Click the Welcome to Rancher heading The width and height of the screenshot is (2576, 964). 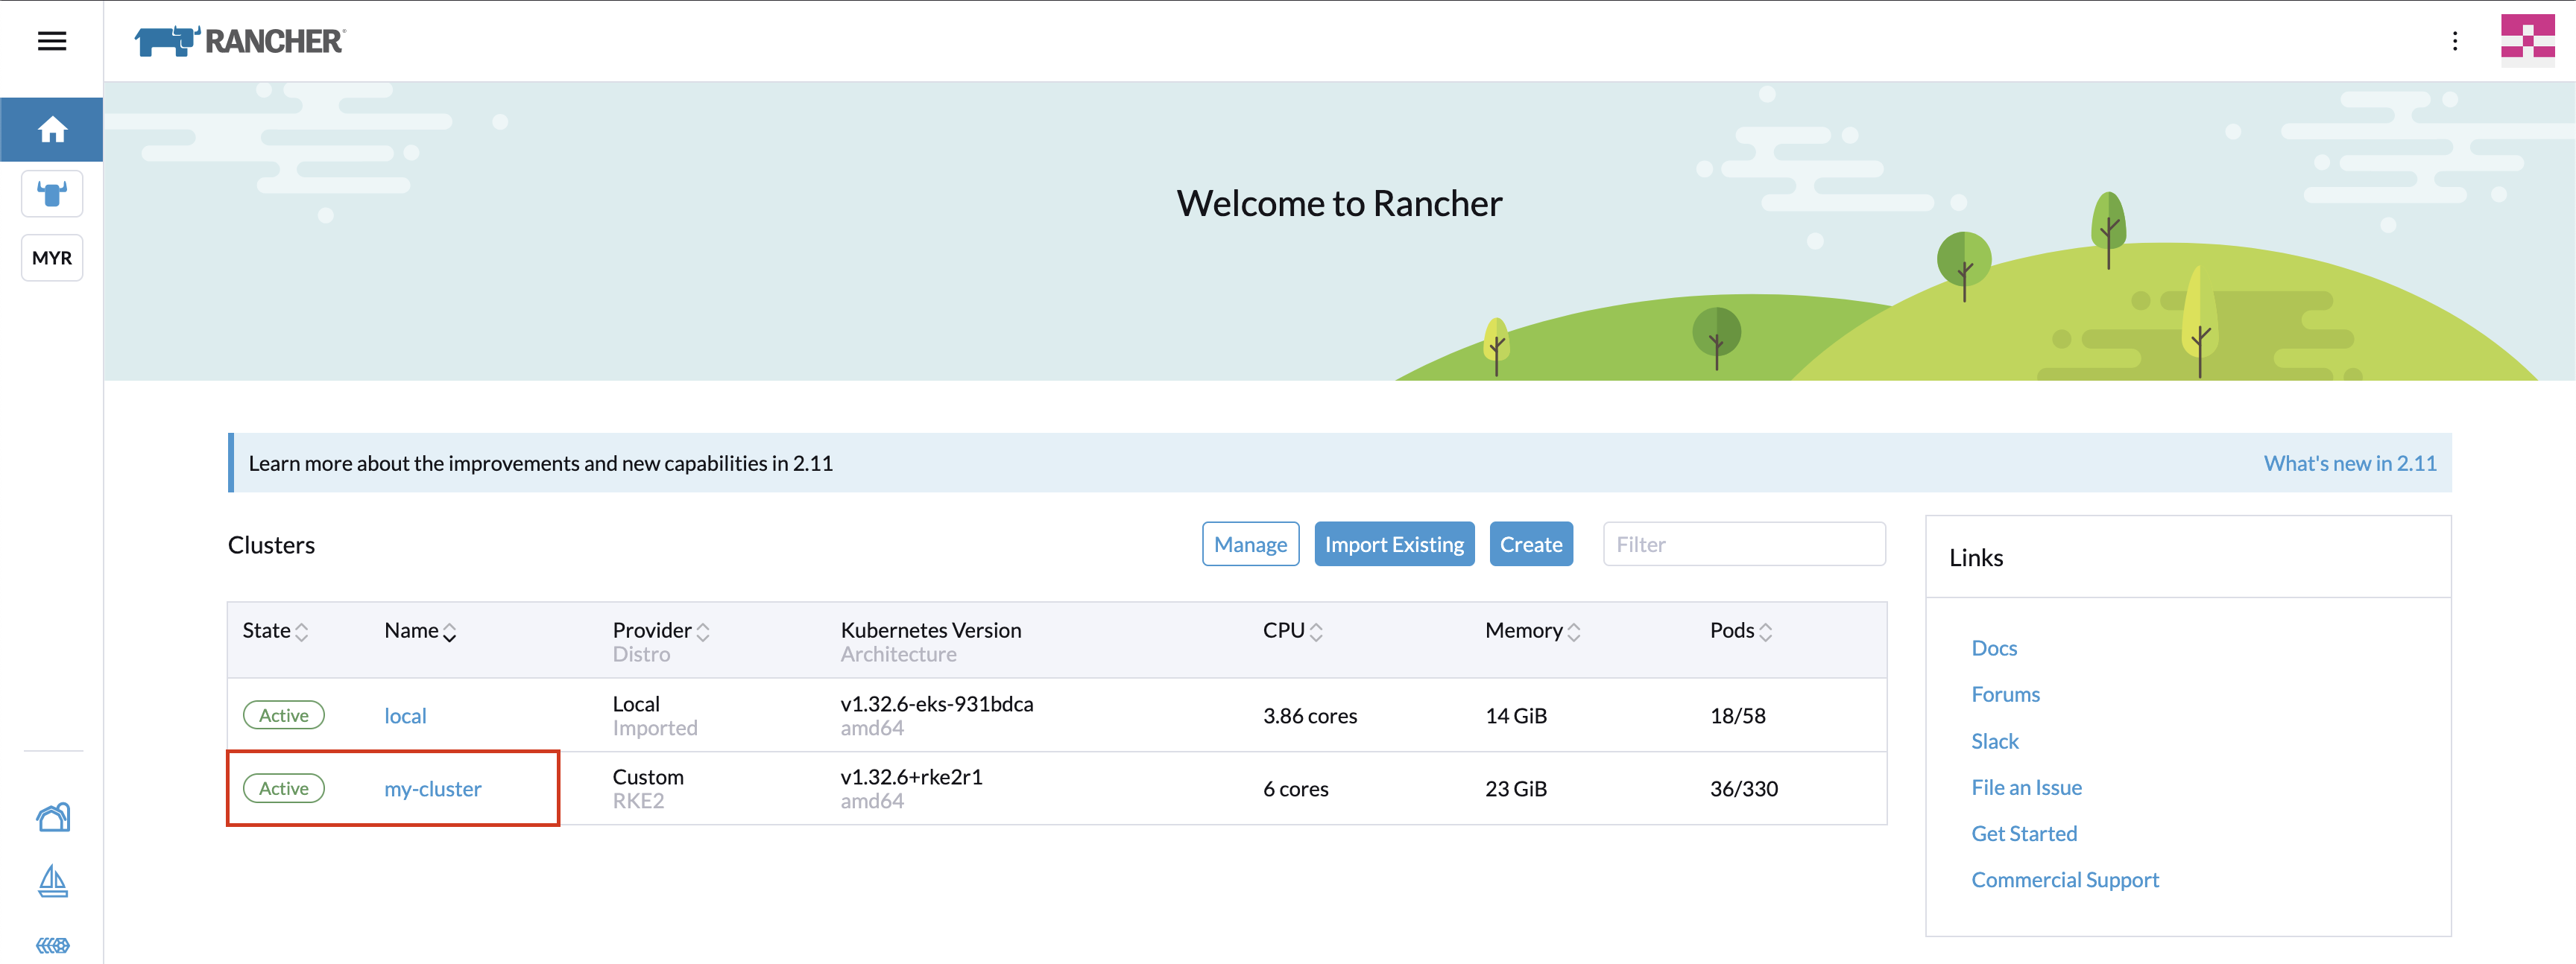1339,203
